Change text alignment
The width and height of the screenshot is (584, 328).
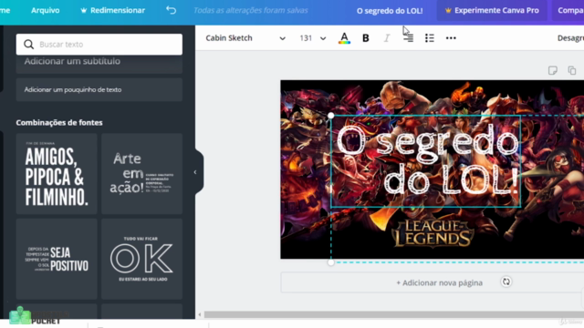(x=408, y=38)
